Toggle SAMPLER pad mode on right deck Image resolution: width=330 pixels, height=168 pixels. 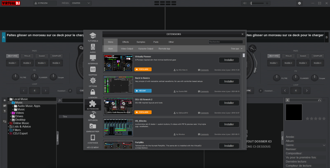coord(318,56)
